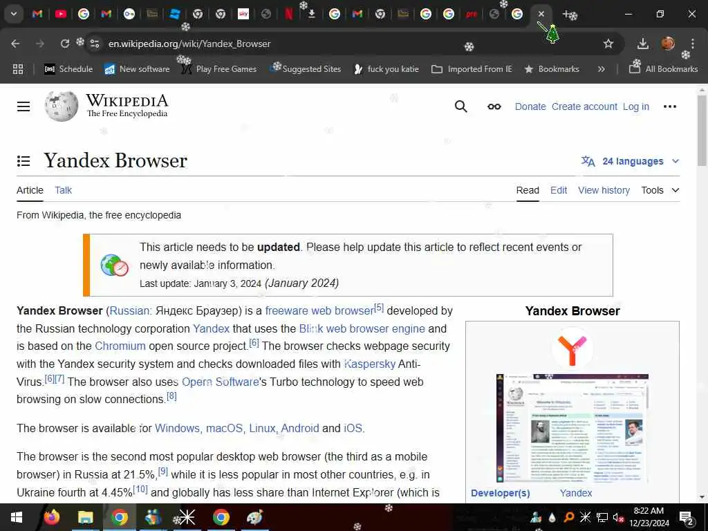Click the page vertical scrollbar thumb

click(x=702, y=131)
